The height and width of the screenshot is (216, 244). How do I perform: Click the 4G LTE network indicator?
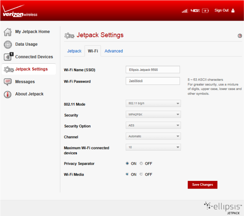(x=195, y=11)
